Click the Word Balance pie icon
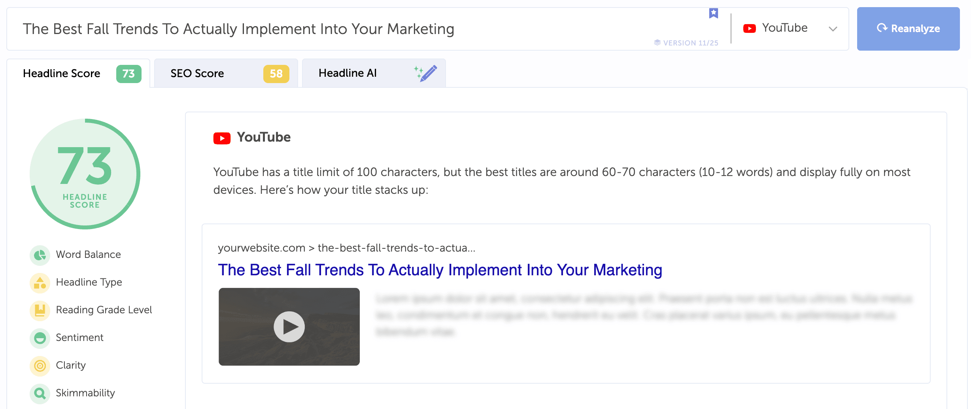Screen dimensions: 971x409 (x=40, y=255)
